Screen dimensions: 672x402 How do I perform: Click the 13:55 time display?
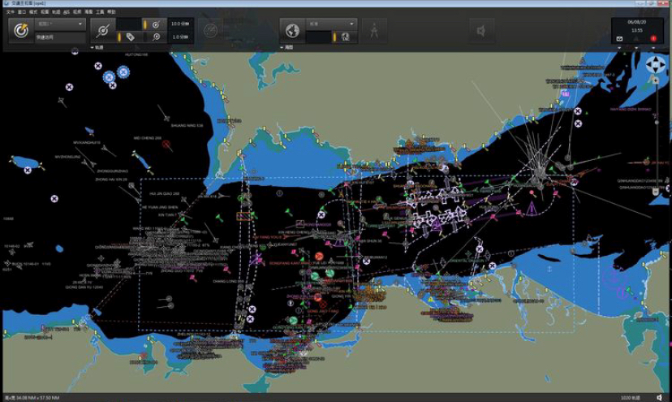pyautogui.click(x=636, y=31)
